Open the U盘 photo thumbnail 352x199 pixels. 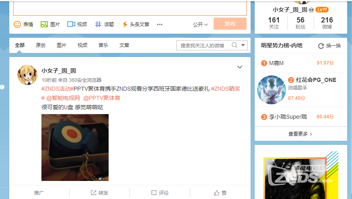[75, 147]
